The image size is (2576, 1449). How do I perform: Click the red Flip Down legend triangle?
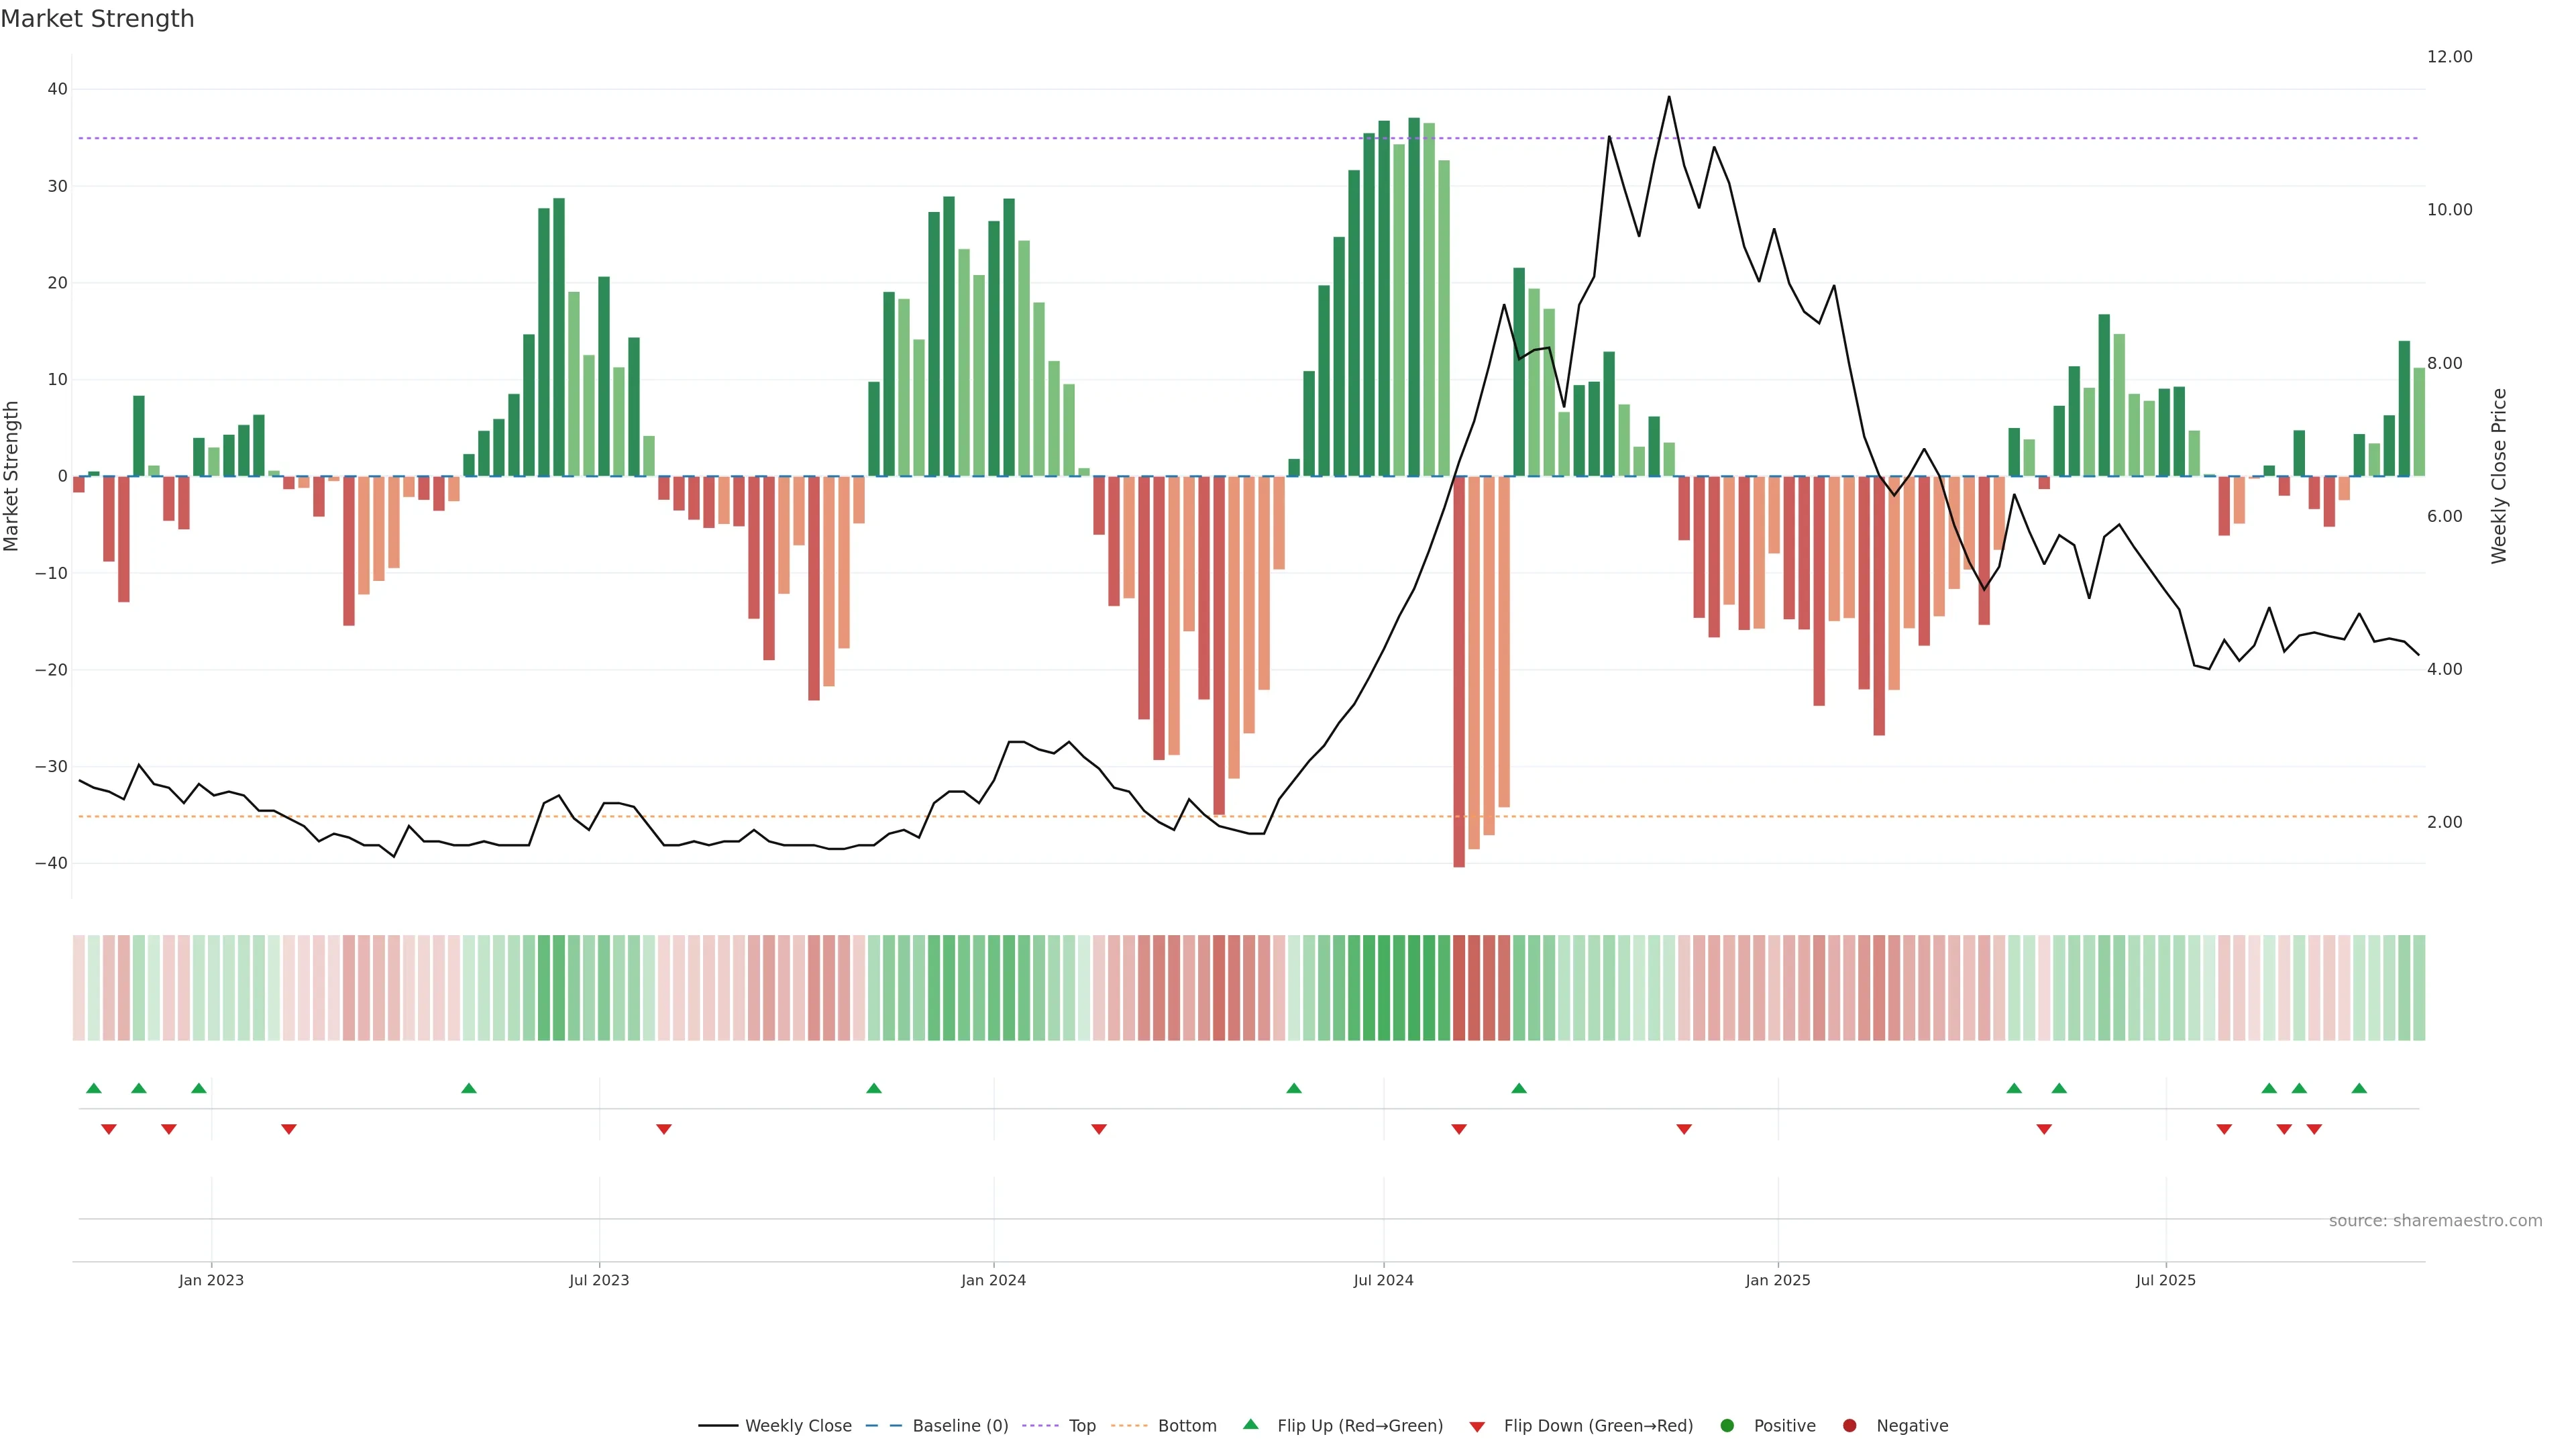tap(1477, 1427)
